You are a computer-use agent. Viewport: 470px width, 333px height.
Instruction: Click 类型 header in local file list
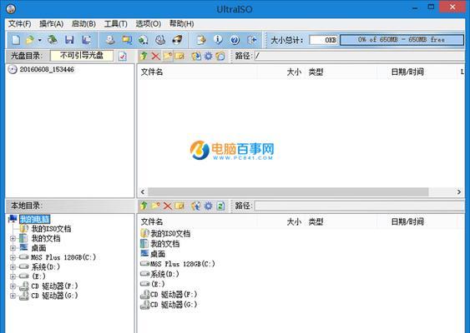pyautogui.click(x=316, y=221)
